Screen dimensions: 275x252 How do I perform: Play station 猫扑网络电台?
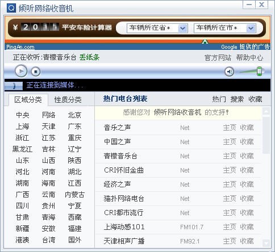coord(124,199)
